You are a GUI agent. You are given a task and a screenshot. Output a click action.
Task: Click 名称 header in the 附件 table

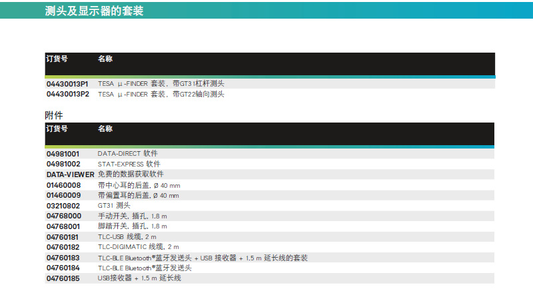click(x=105, y=129)
